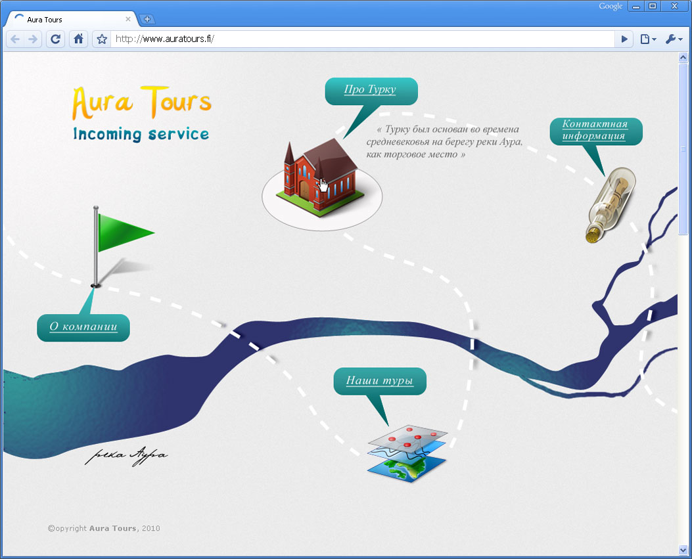Image resolution: width=692 pixels, height=559 pixels.
Task: Open the page menu document icon
Action: point(647,39)
